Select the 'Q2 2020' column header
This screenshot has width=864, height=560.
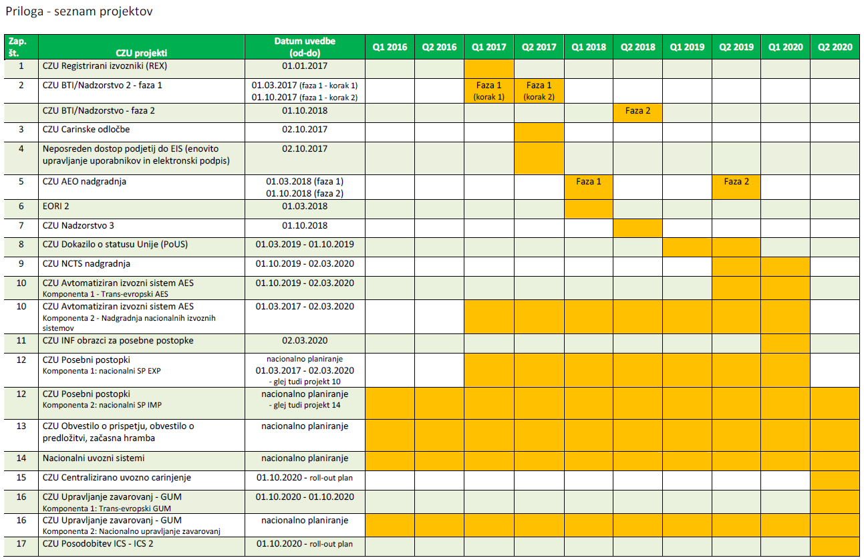[835, 47]
